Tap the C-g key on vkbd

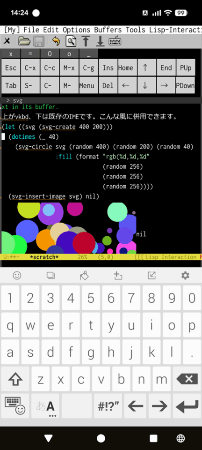click(88, 67)
